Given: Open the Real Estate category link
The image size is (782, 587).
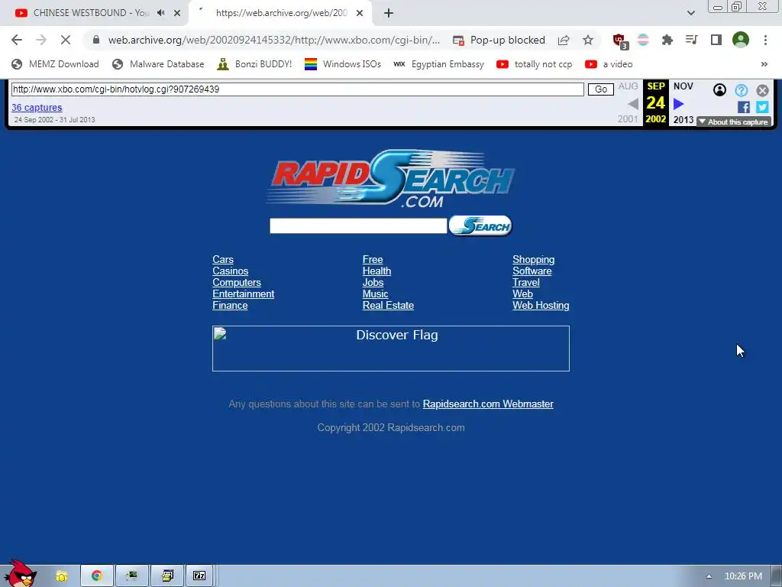Looking at the screenshot, I should click(388, 306).
